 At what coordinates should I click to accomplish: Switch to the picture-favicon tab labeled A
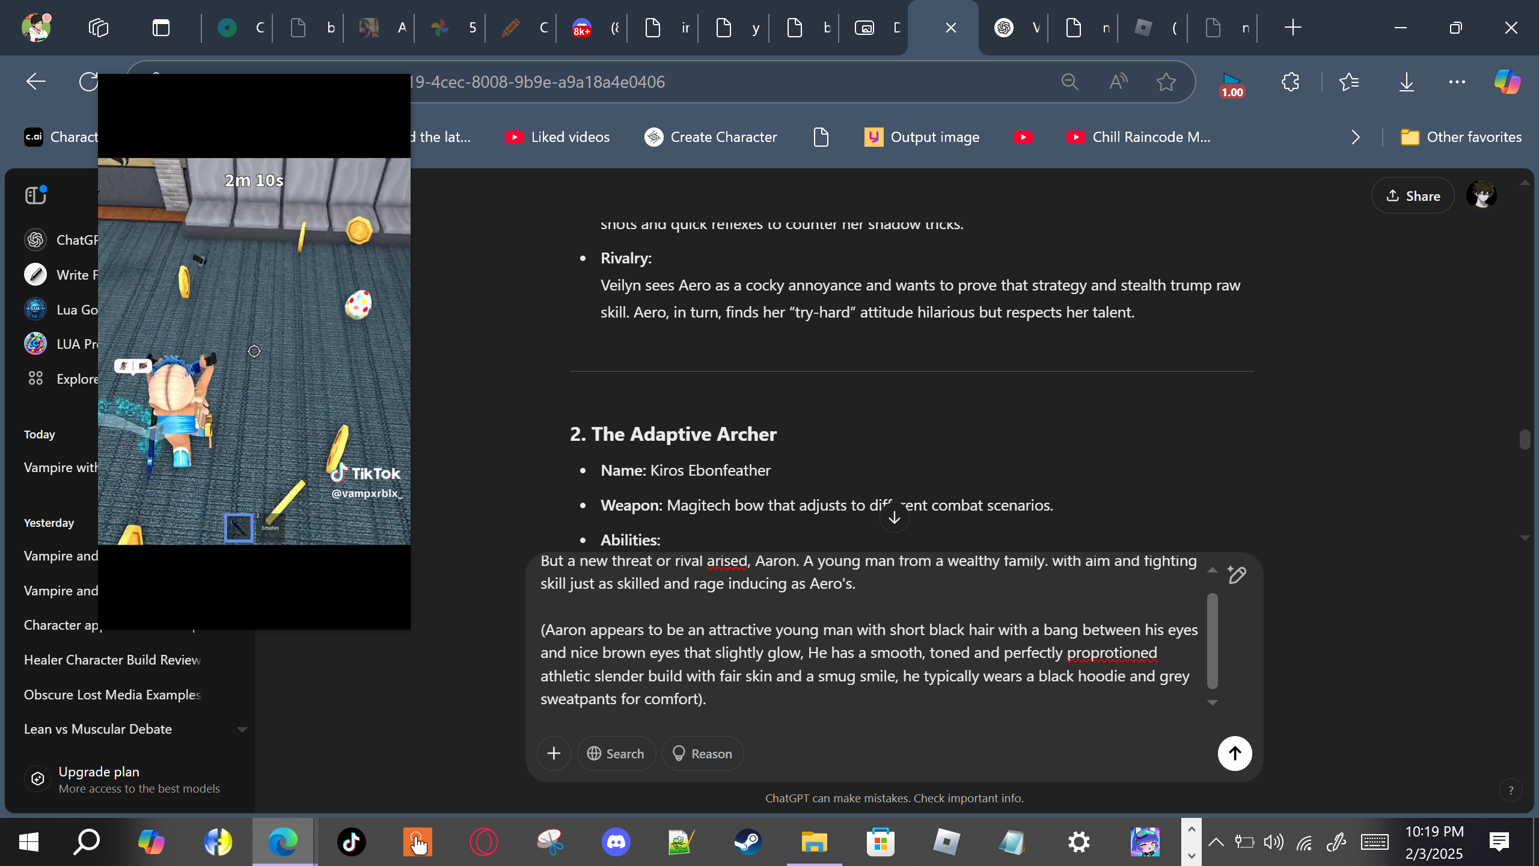point(379,28)
